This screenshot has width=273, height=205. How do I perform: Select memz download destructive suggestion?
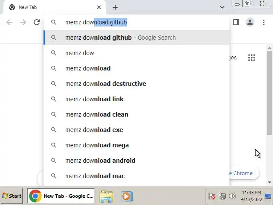click(x=136, y=84)
